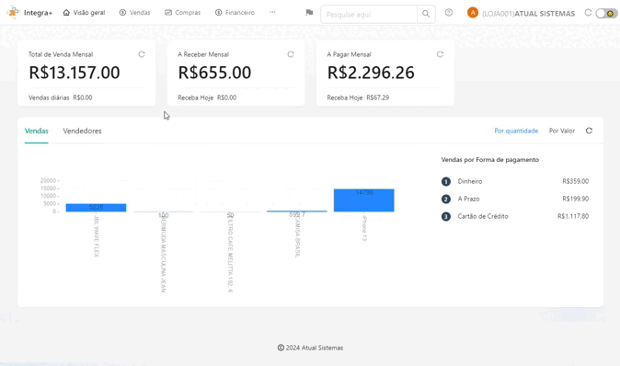Screen dimensions: 620x366
Task: Open the Vendas top menu
Action: (135, 13)
